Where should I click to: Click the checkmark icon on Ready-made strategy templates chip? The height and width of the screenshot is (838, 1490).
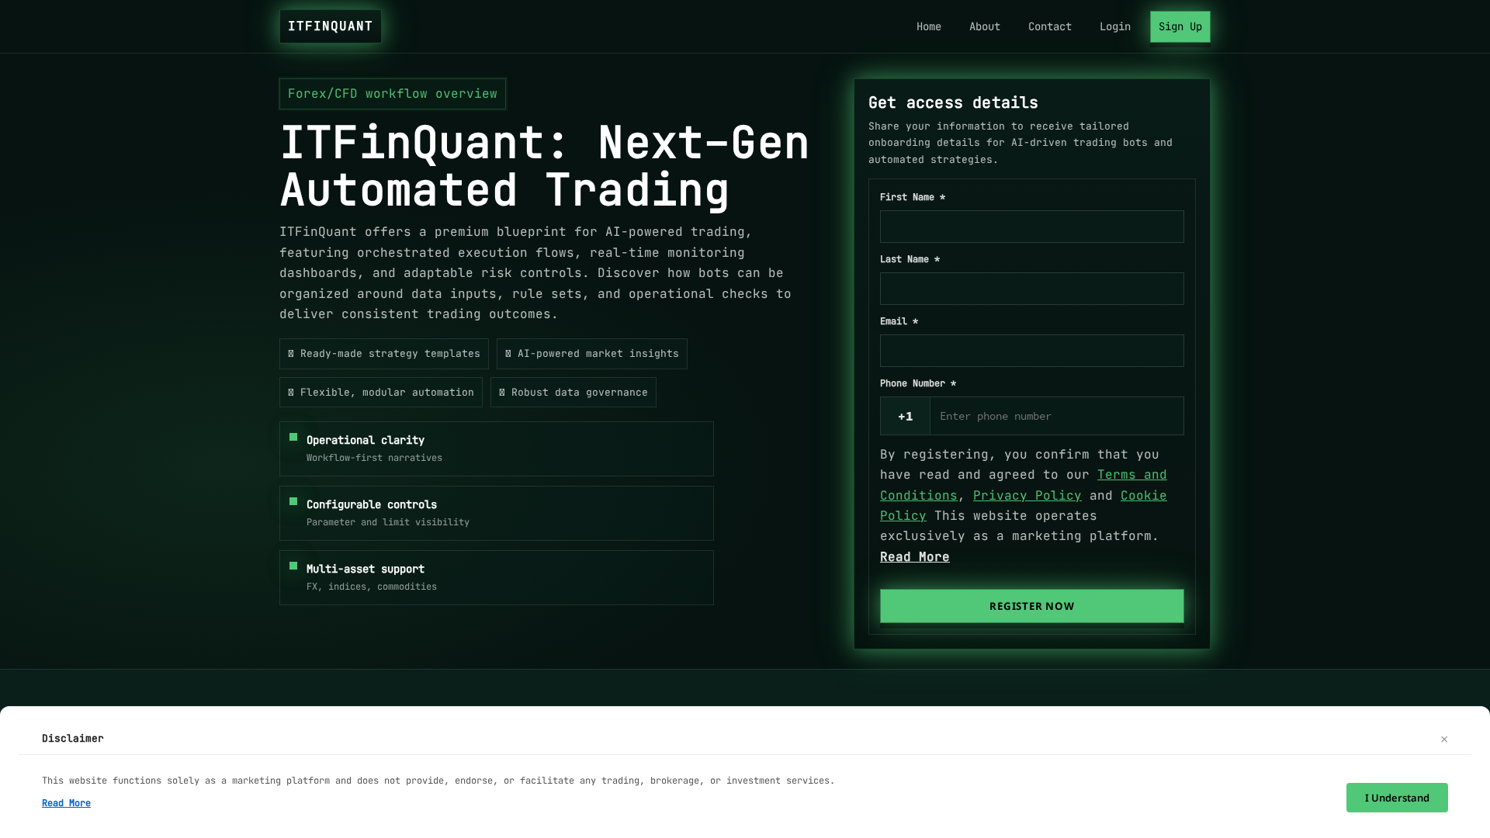(291, 353)
